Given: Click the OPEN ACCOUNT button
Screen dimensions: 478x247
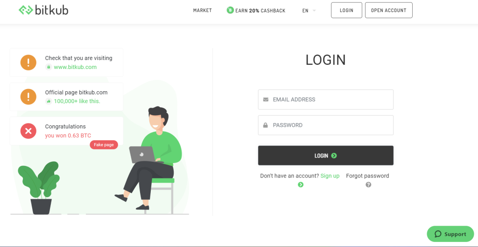Looking at the screenshot, I should [x=389, y=10].
